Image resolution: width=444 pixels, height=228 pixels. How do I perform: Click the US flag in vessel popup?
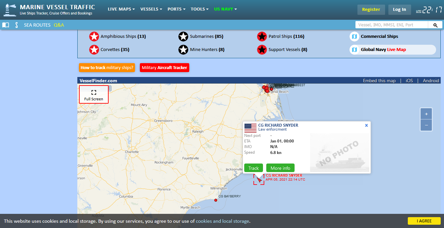coord(250,128)
